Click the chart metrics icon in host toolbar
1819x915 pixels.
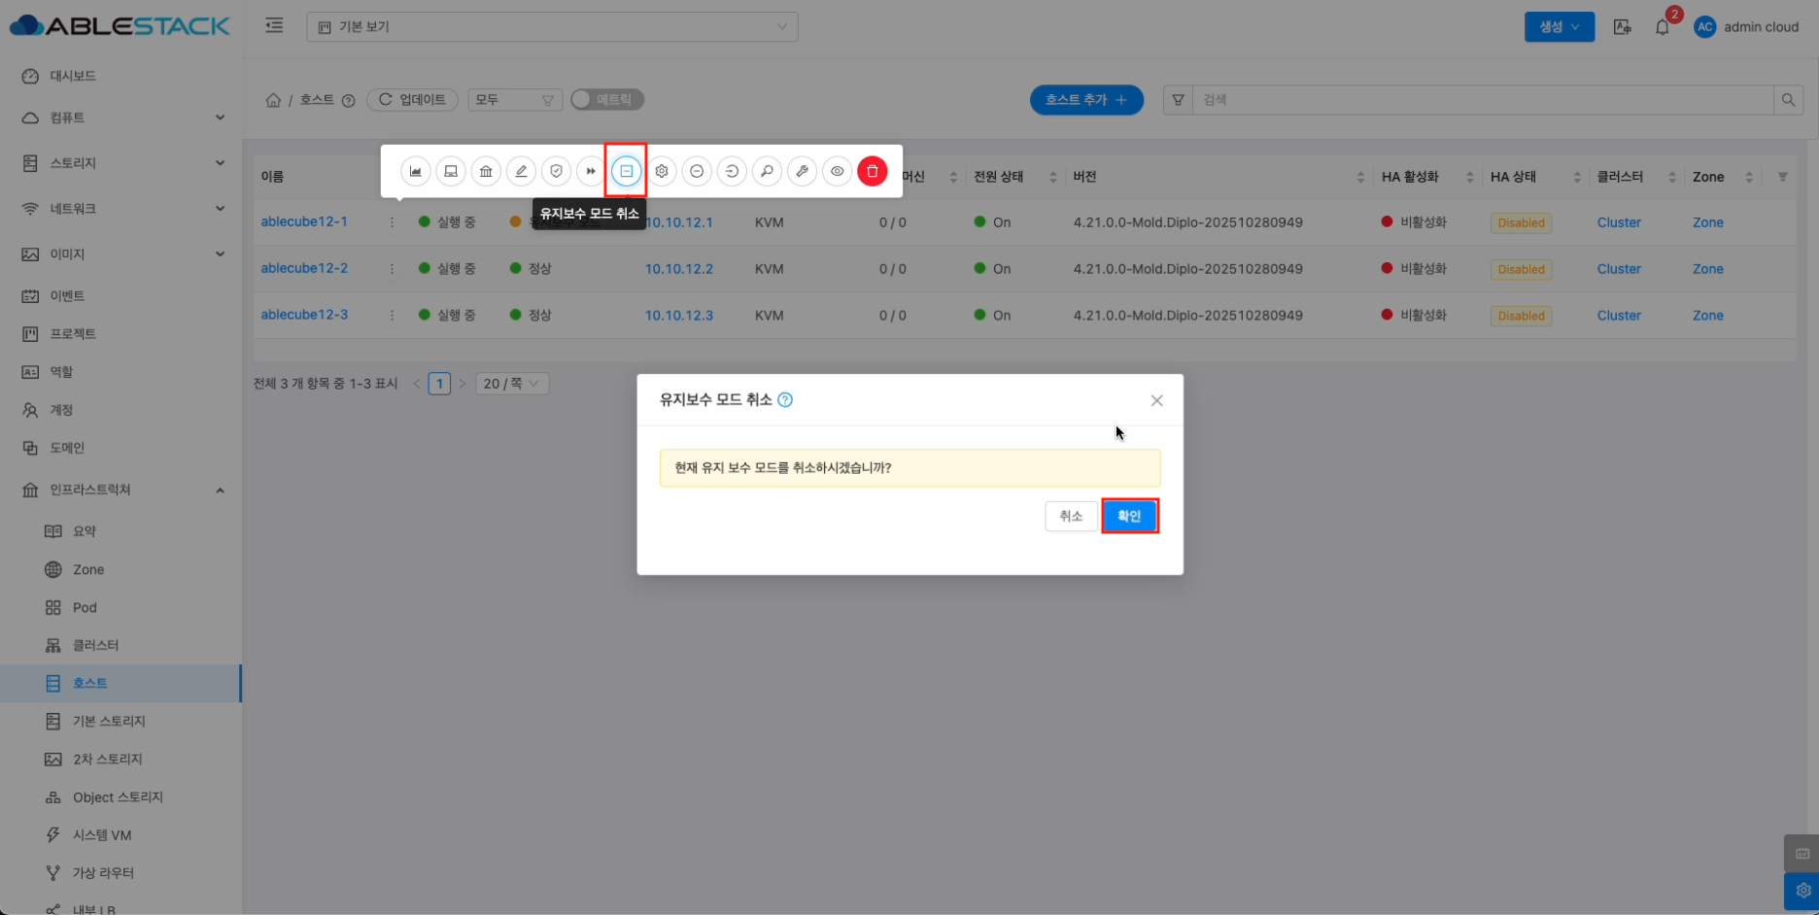(x=416, y=171)
